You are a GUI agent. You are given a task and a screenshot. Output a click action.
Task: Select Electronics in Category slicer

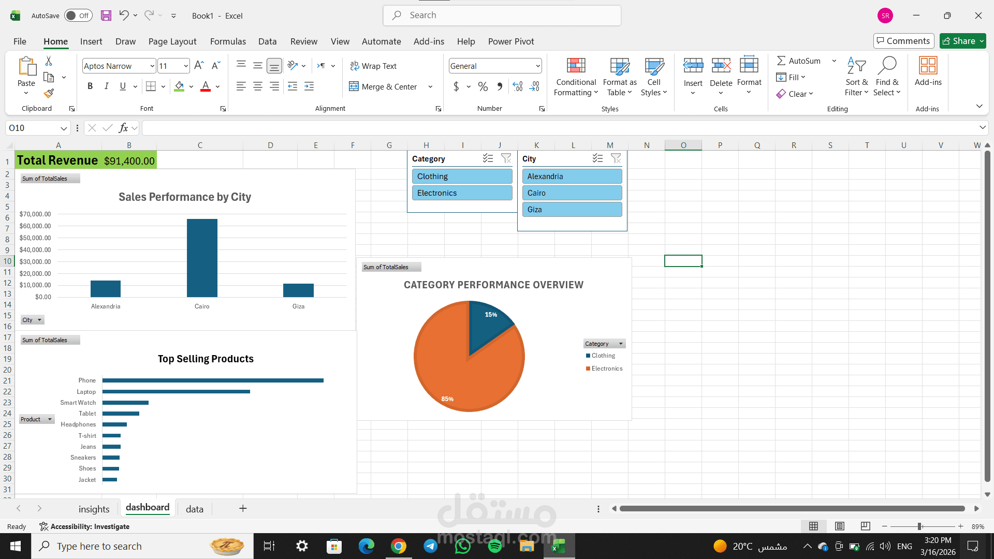coord(462,193)
